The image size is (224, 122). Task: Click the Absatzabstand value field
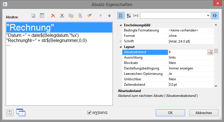click(x=187, y=52)
